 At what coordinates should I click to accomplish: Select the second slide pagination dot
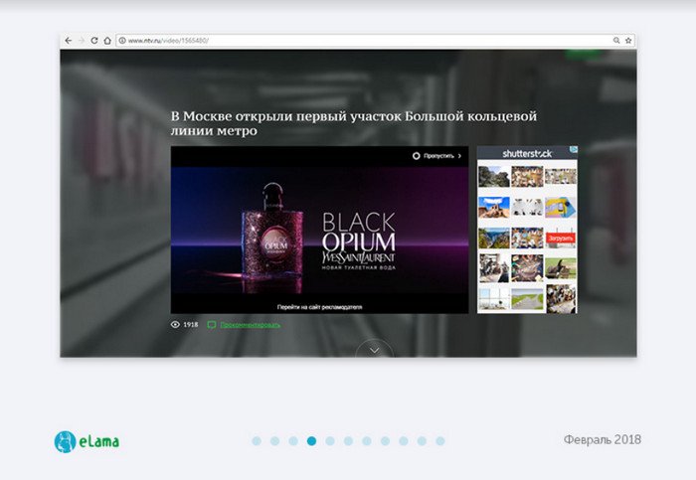coord(274,441)
